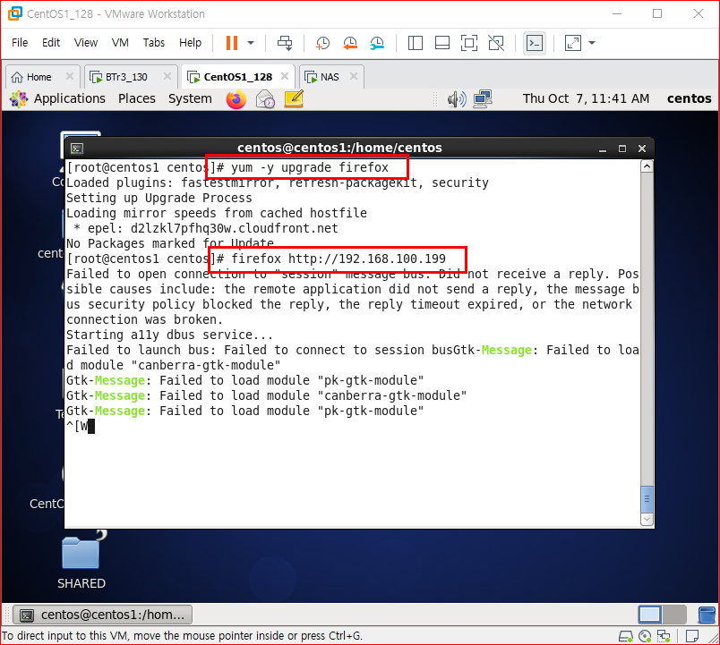Click the stretch guest display icon
The image size is (720, 645).
click(x=572, y=43)
